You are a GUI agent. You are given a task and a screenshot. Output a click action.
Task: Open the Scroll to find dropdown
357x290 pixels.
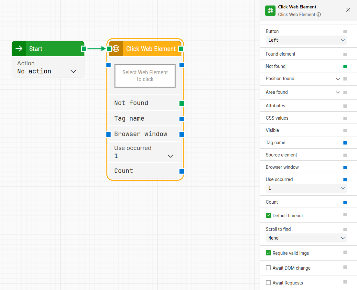(306, 238)
